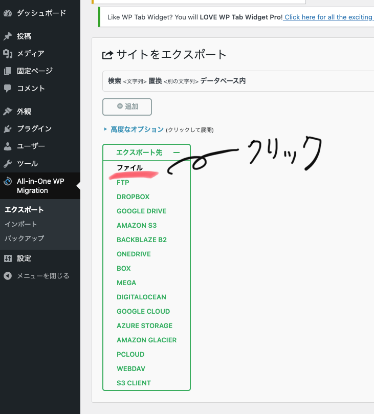Viewport: 374px width, 414px height.
Task: Click the media icon beside メディア
Action: pyautogui.click(x=8, y=54)
